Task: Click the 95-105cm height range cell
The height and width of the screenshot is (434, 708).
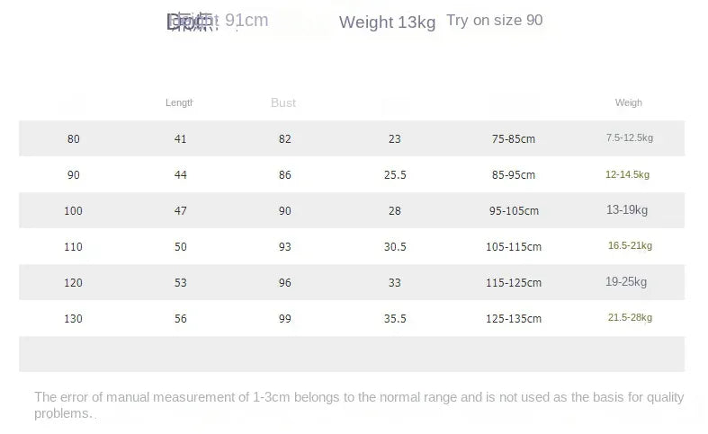Action: pos(514,211)
